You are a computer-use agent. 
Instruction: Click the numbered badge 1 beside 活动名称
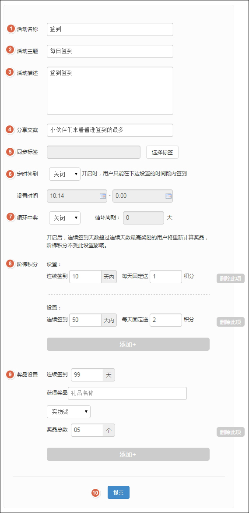[11, 29]
